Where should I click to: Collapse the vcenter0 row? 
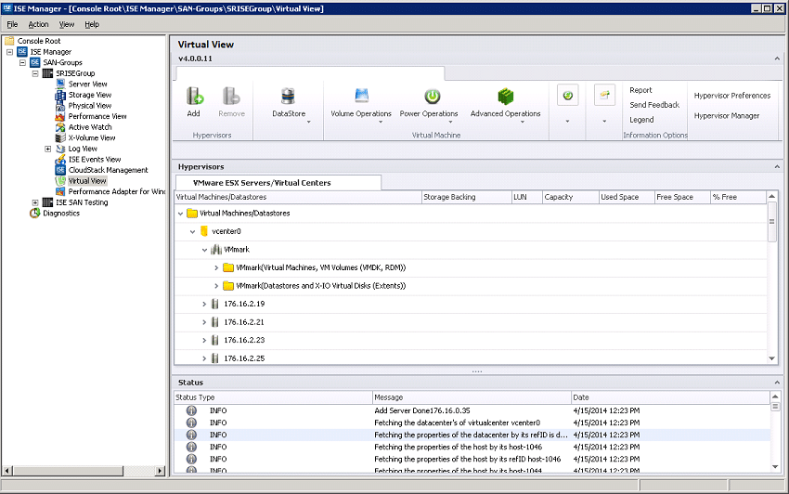click(x=192, y=231)
